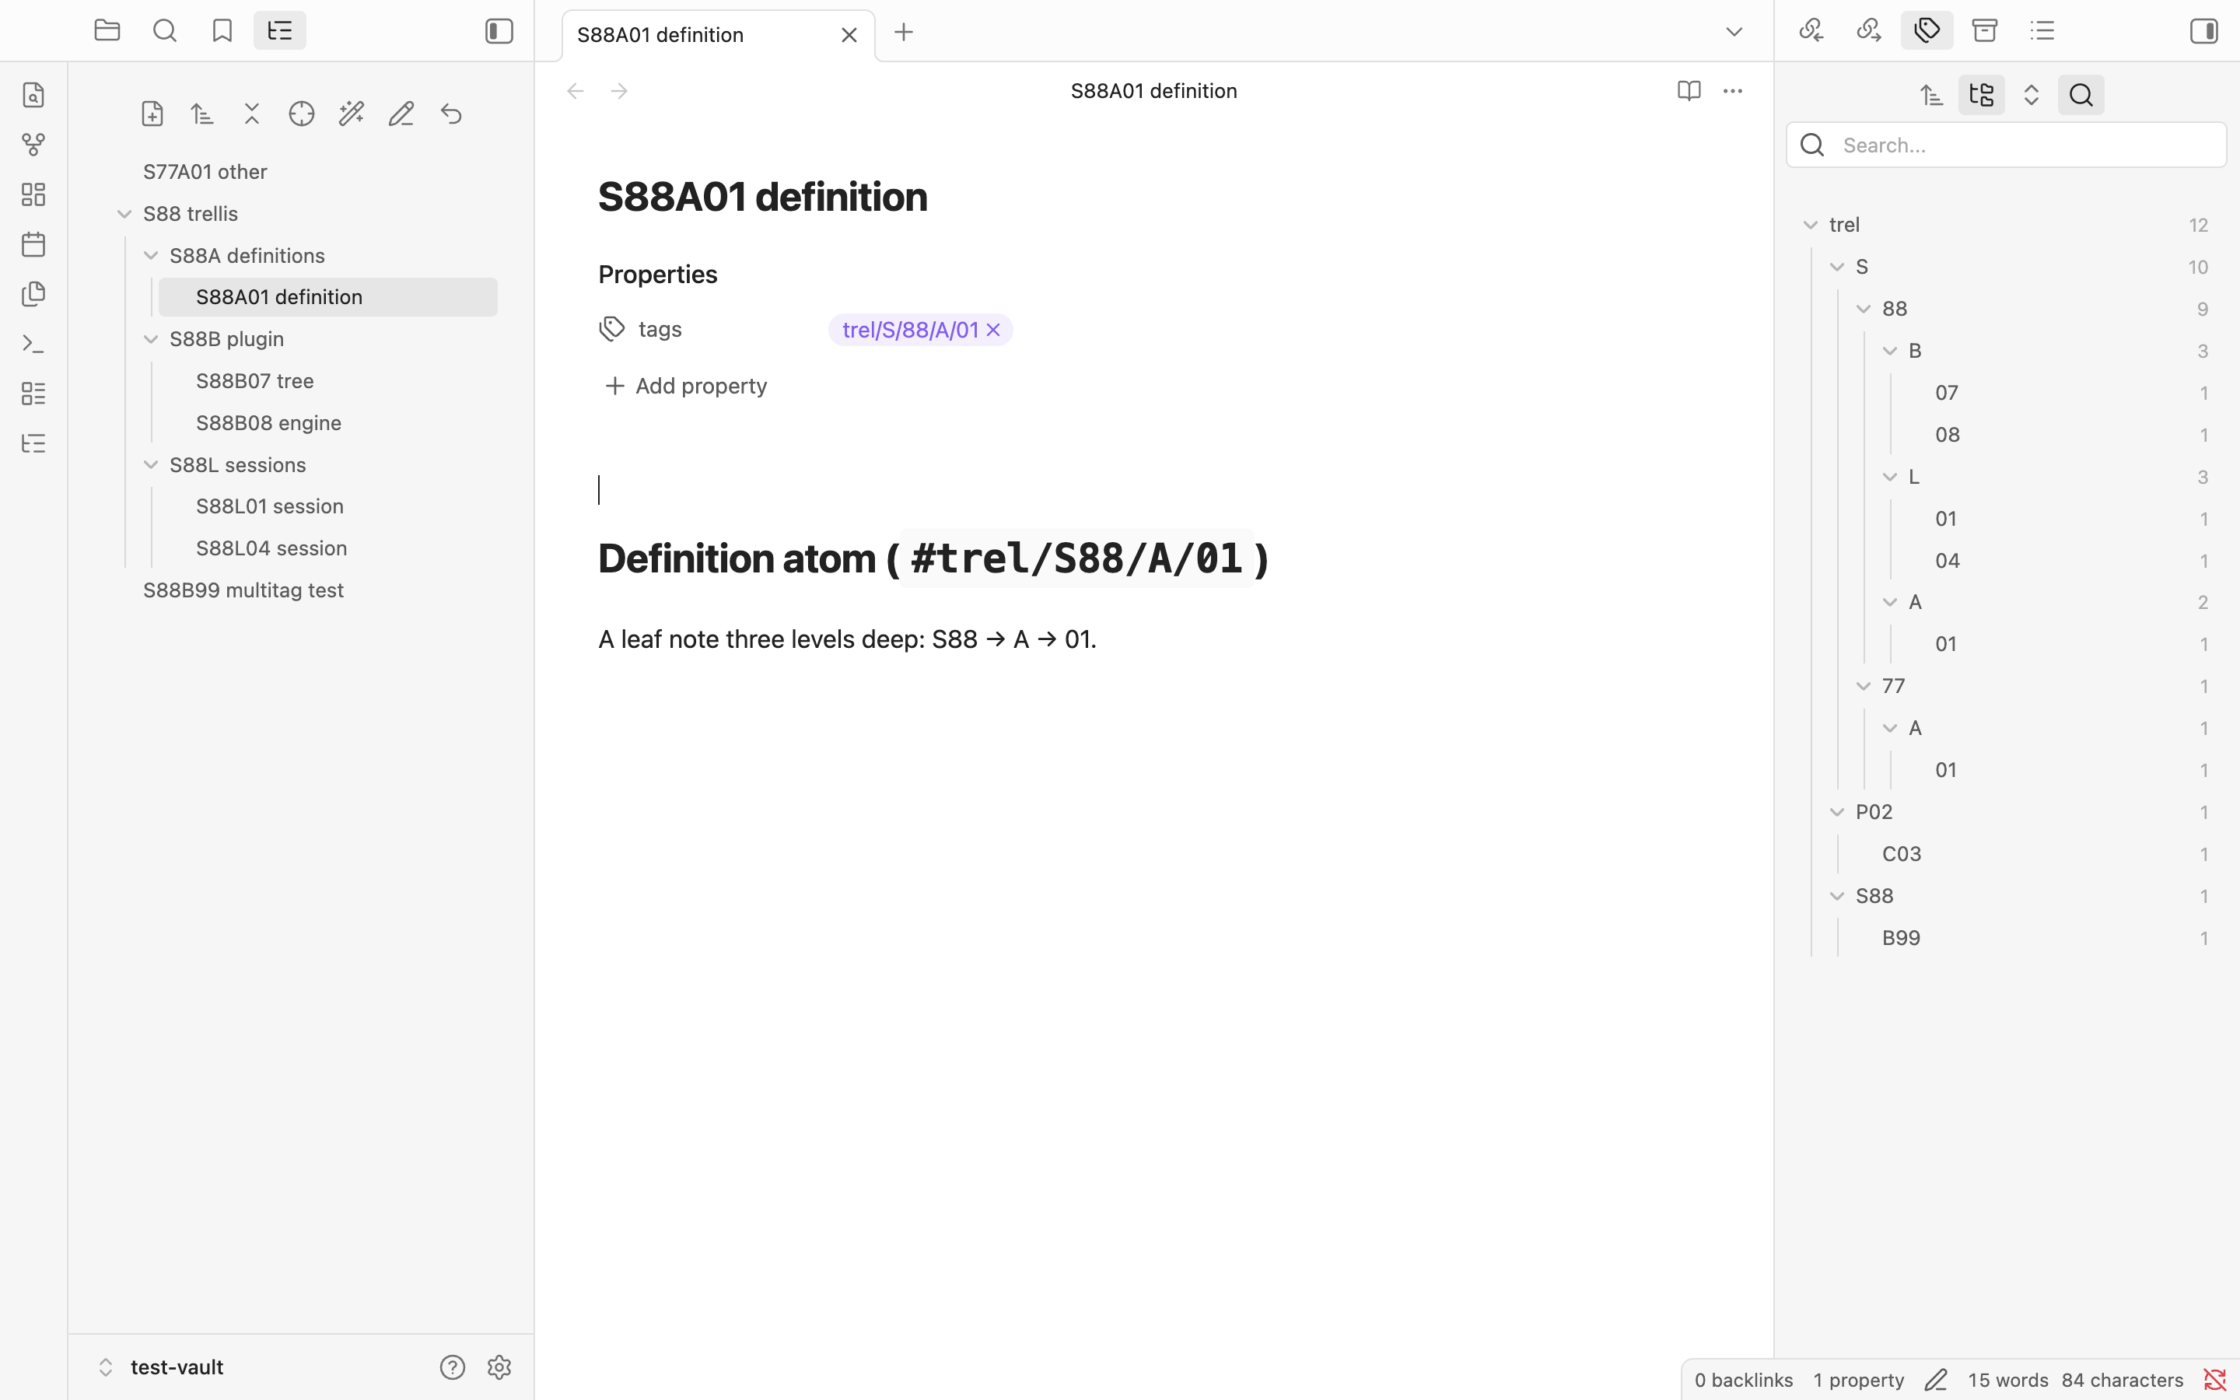Collapse all tree items
Viewport: 2240px width, 1400px height.
(252, 114)
